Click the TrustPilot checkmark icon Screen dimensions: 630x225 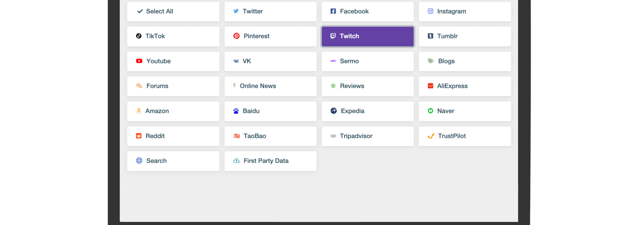point(431,136)
